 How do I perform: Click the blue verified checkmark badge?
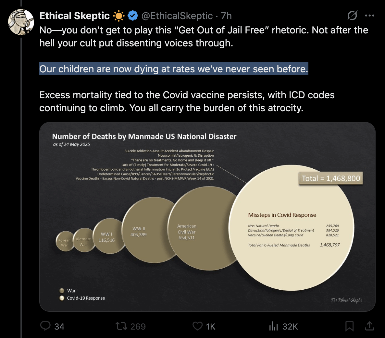coord(132,16)
